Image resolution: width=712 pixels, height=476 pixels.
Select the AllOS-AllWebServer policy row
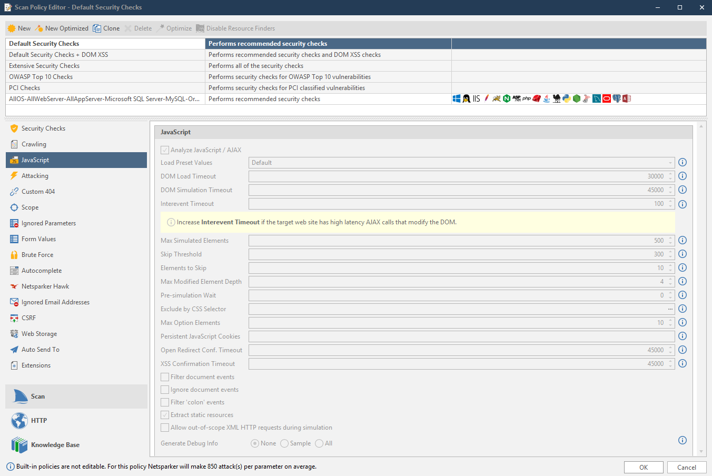[x=355, y=99]
